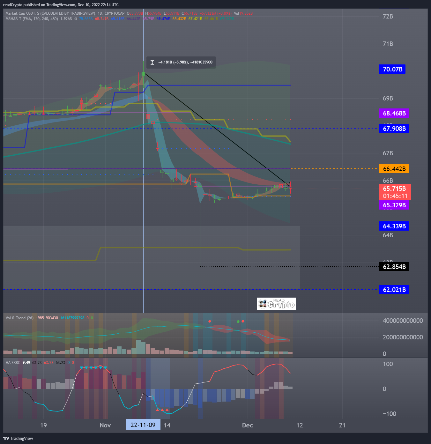This screenshot has width=431, height=444.
Task: Click the Vol & Trend (26) indicator legend
Action: tap(19, 318)
